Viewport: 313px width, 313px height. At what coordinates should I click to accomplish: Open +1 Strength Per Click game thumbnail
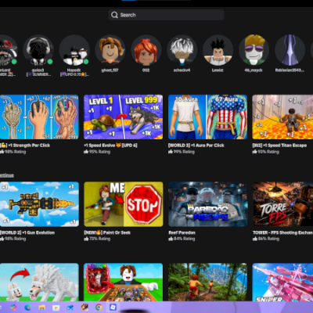tap(39, 117)
